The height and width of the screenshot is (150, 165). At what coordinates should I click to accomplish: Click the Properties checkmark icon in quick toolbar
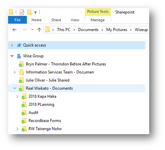tap(22, 12)
